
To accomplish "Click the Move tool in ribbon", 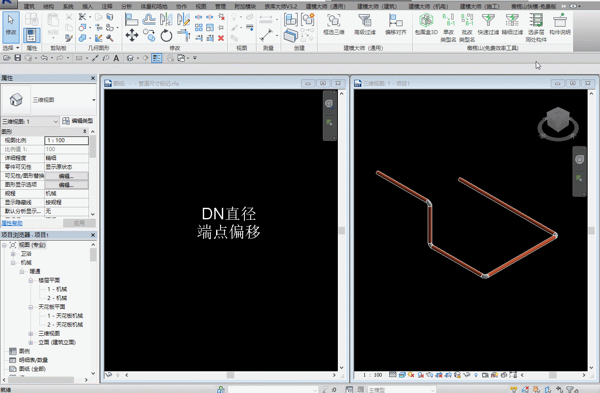I will tap(132, 35).
